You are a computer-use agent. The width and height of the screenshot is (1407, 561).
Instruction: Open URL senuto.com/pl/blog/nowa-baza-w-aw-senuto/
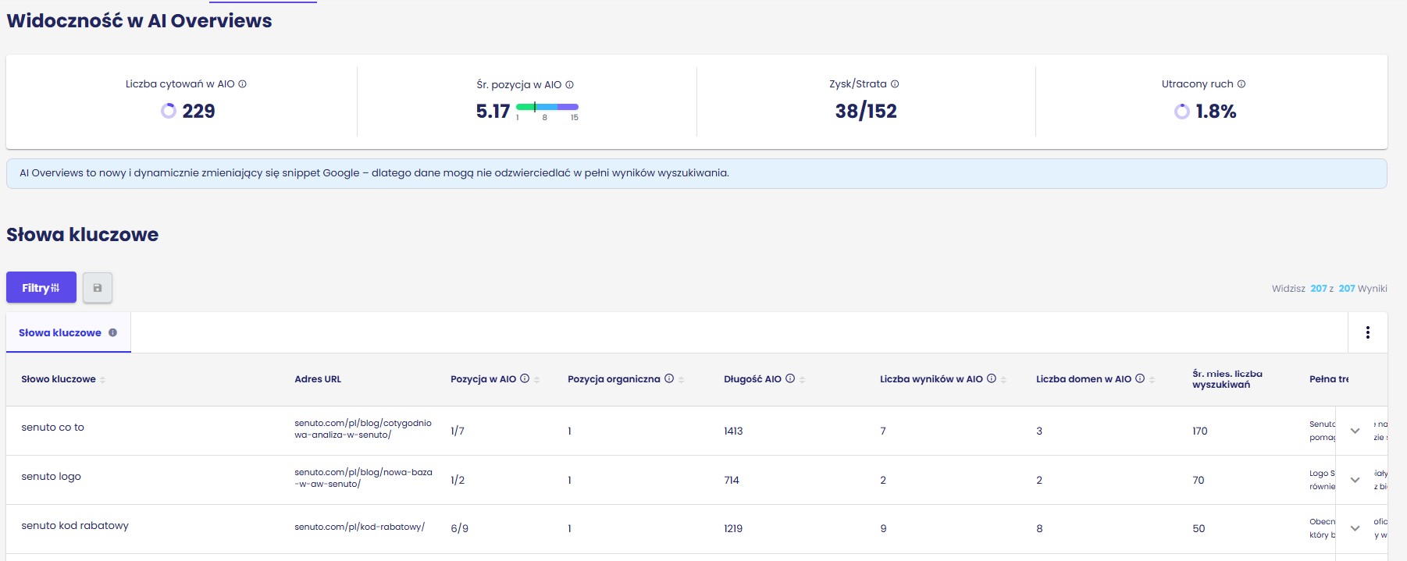click(x=363, y=478)
